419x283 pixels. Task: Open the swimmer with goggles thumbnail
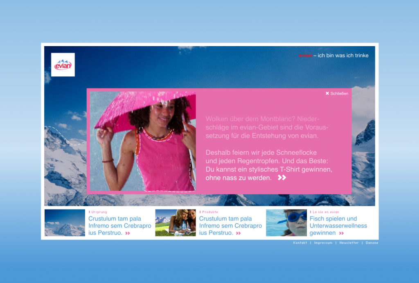click(x=286, y=223)
